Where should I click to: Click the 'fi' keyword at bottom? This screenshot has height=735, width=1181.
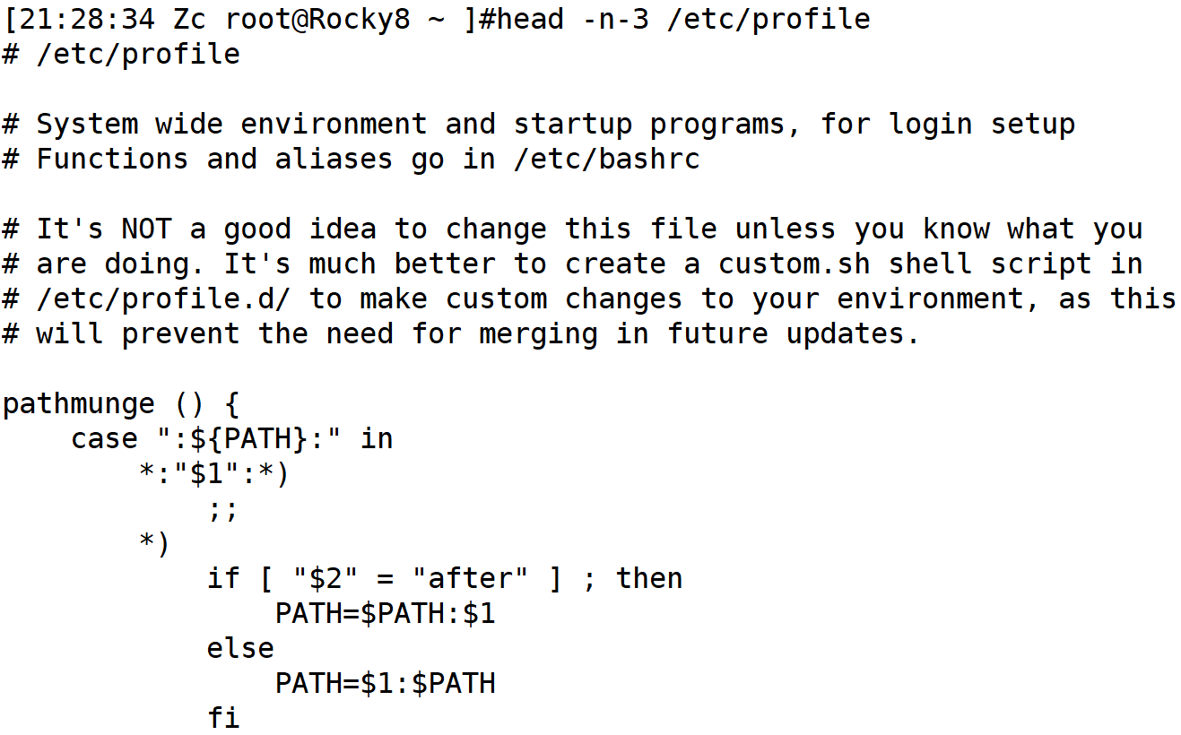223,718
